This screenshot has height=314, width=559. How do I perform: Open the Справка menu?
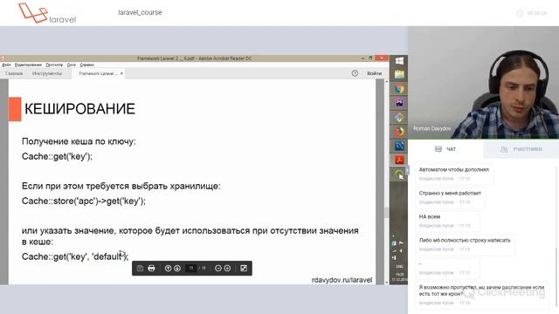tap(87, 65)
